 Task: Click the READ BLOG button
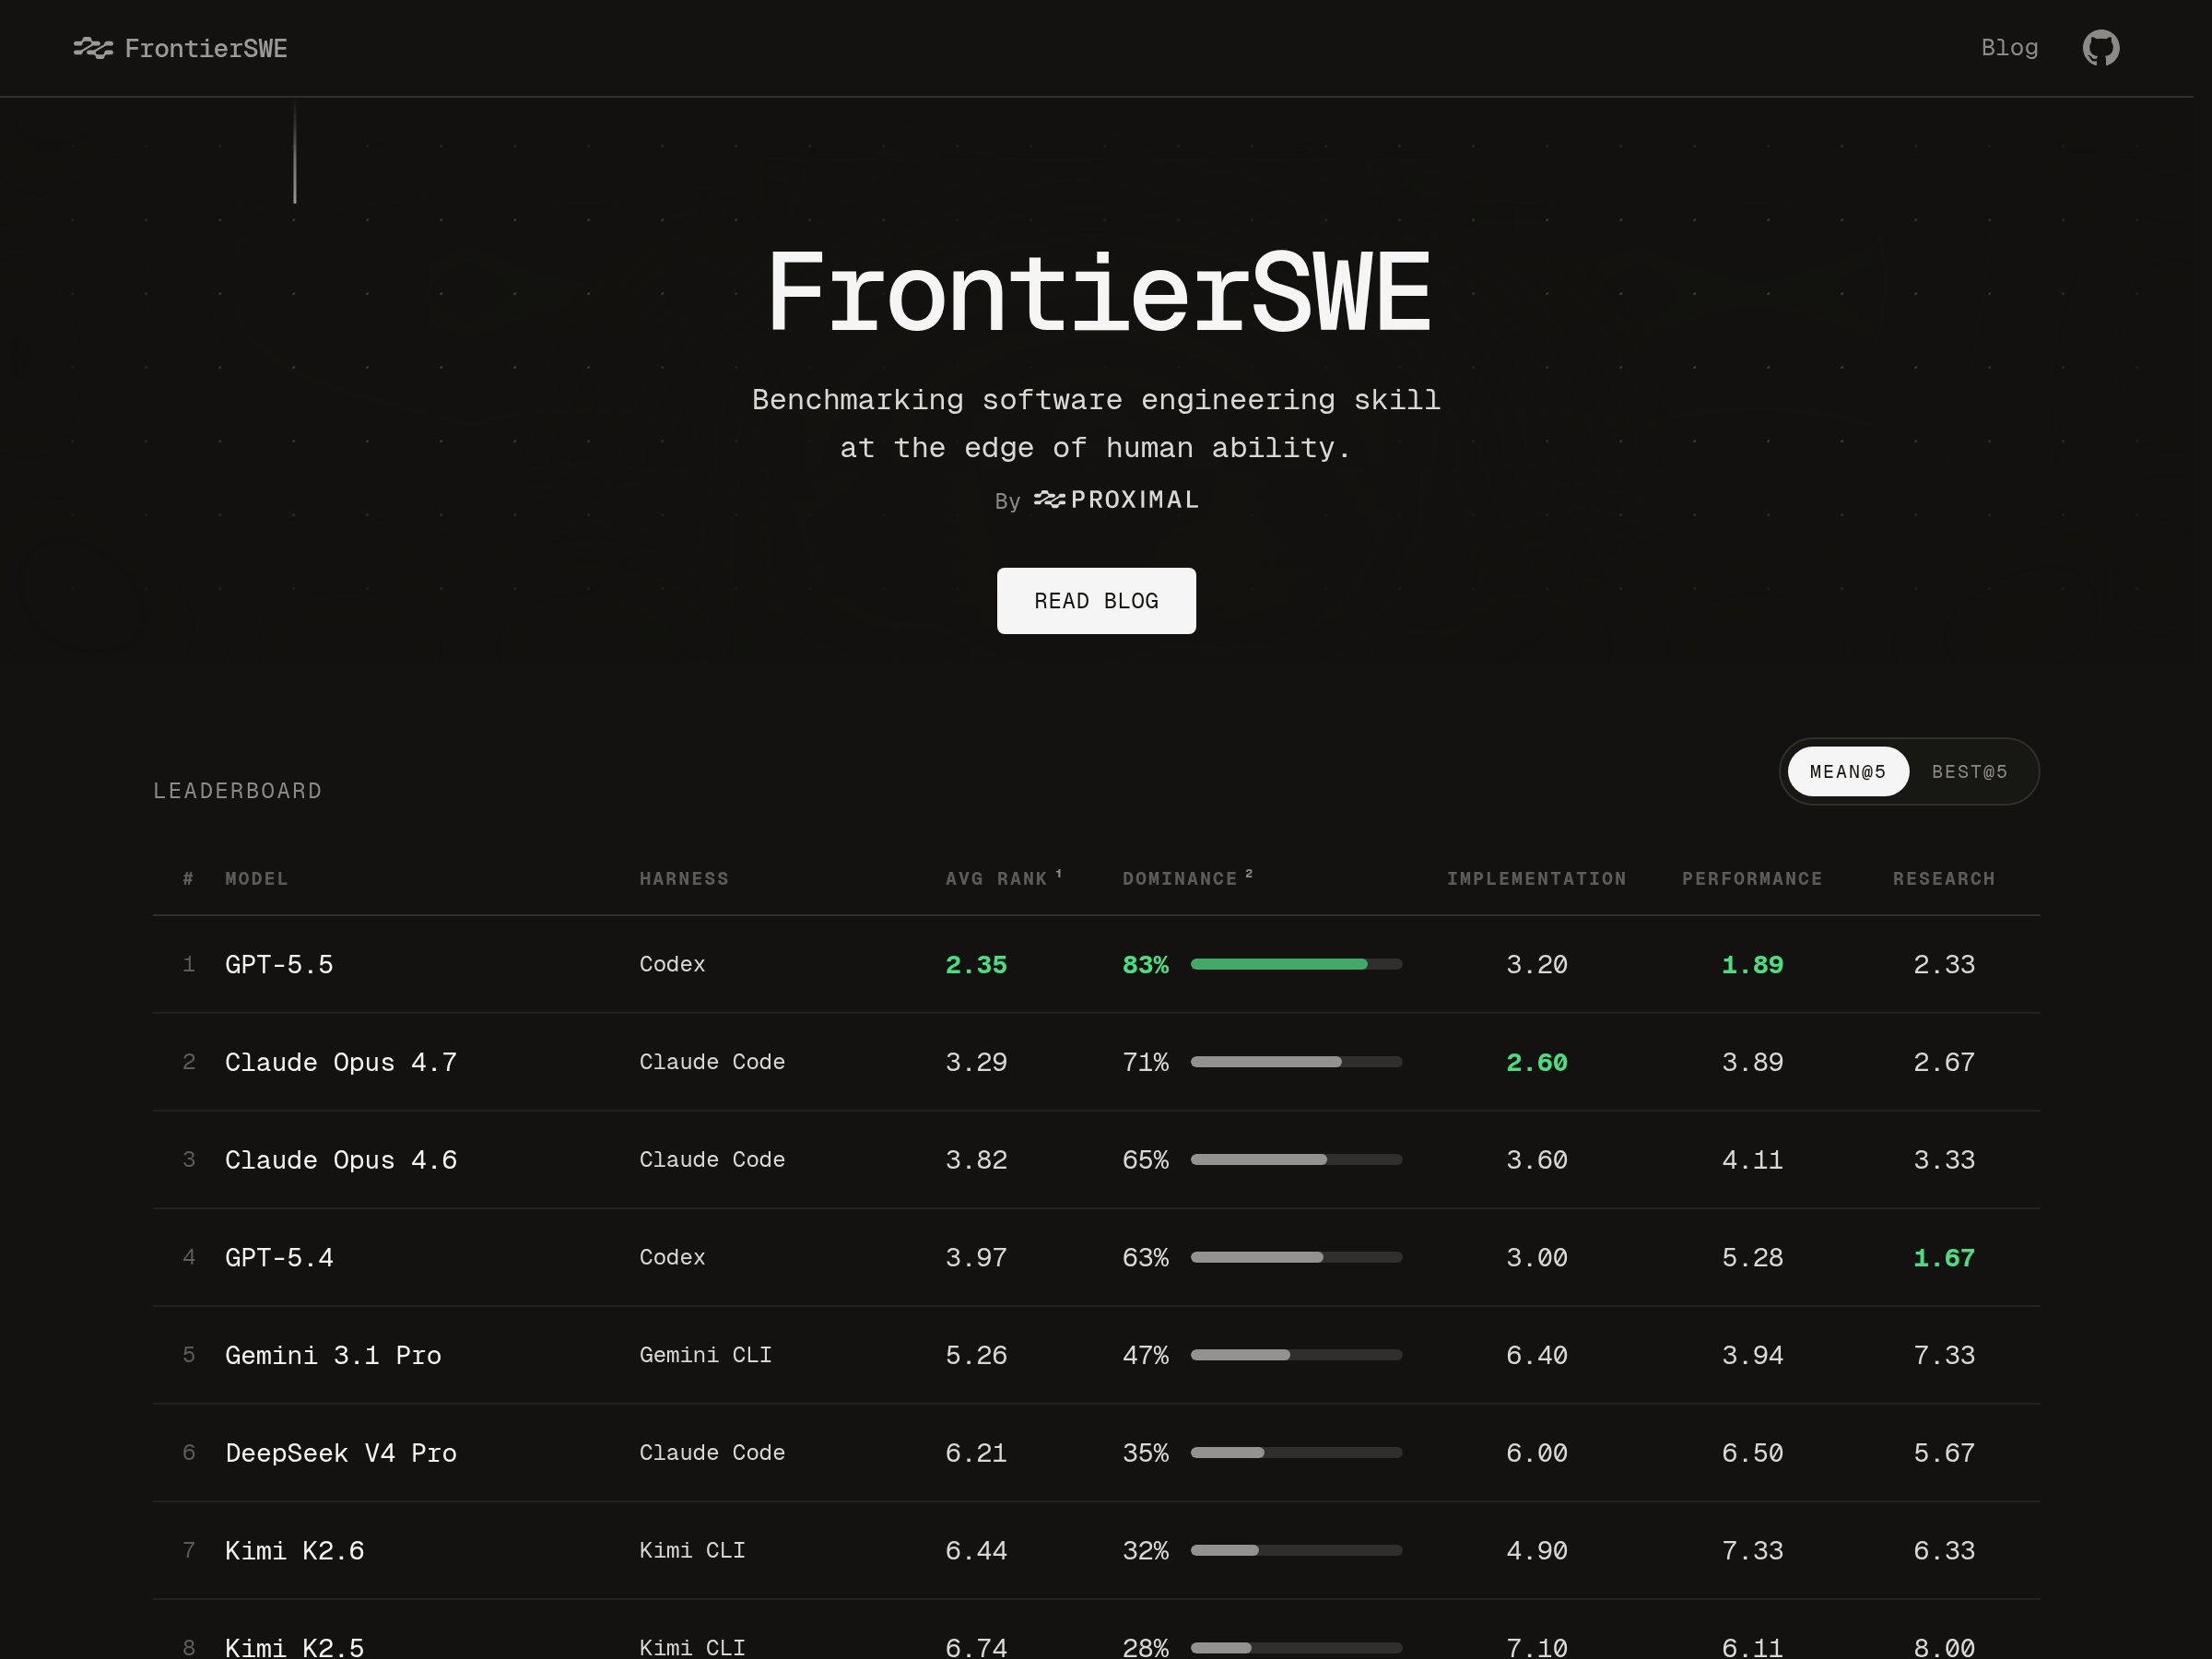tap(1096, 601)
